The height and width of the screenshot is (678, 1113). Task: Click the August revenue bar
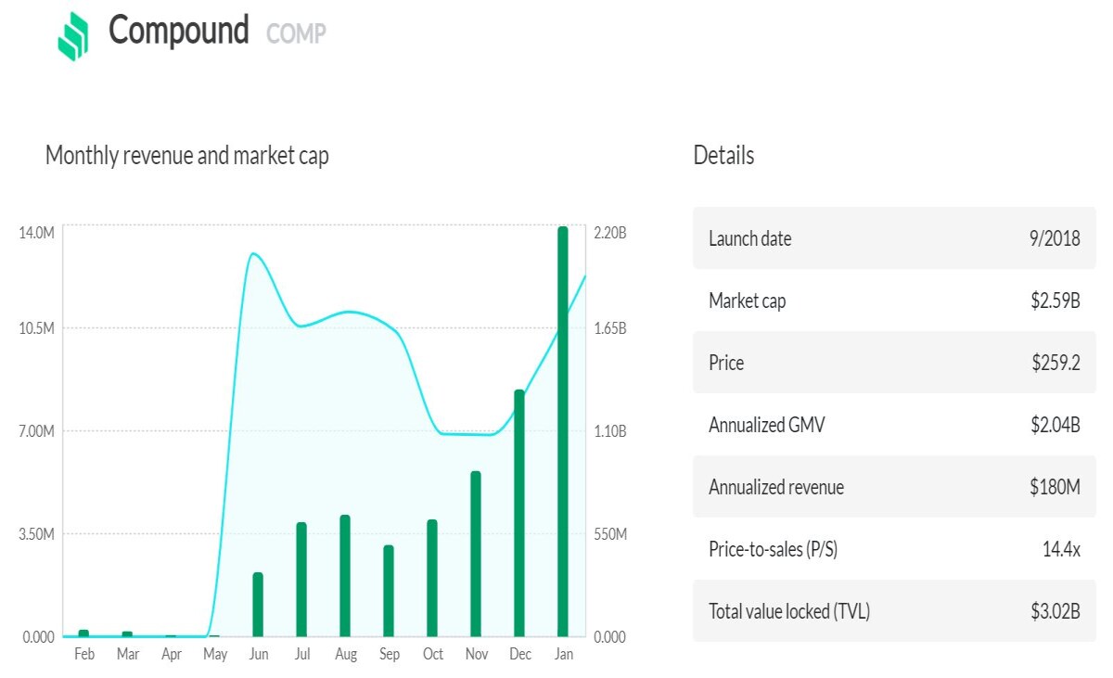(x=345, y=576)
